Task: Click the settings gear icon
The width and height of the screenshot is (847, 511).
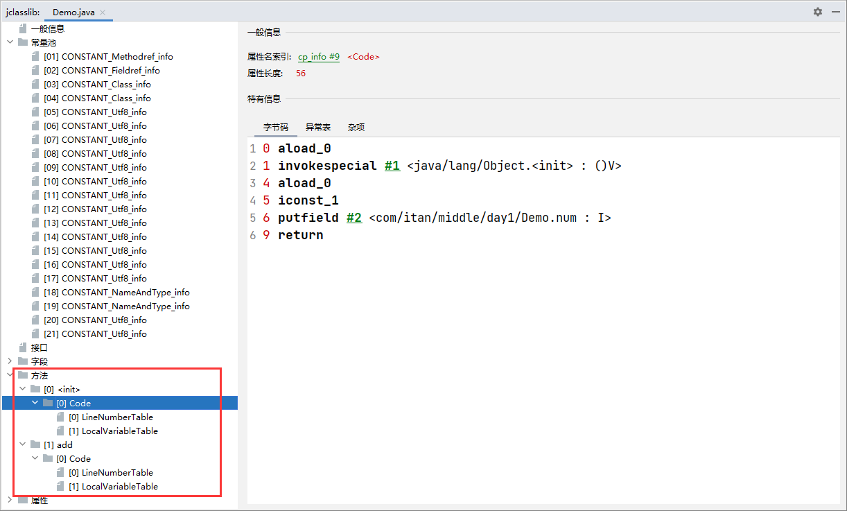Action: click(x=817, y=12)
